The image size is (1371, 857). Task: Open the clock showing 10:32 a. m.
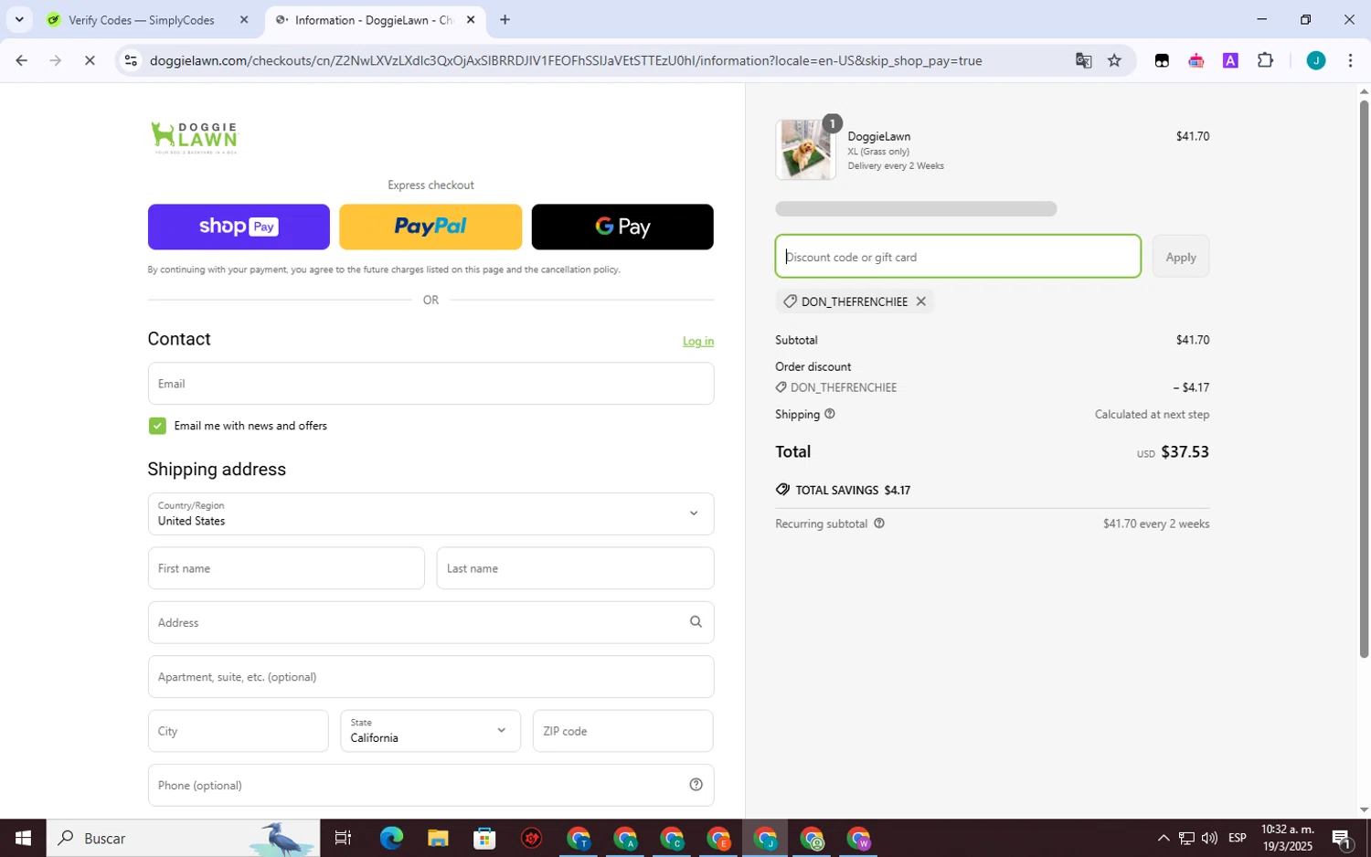point(1288,838)
